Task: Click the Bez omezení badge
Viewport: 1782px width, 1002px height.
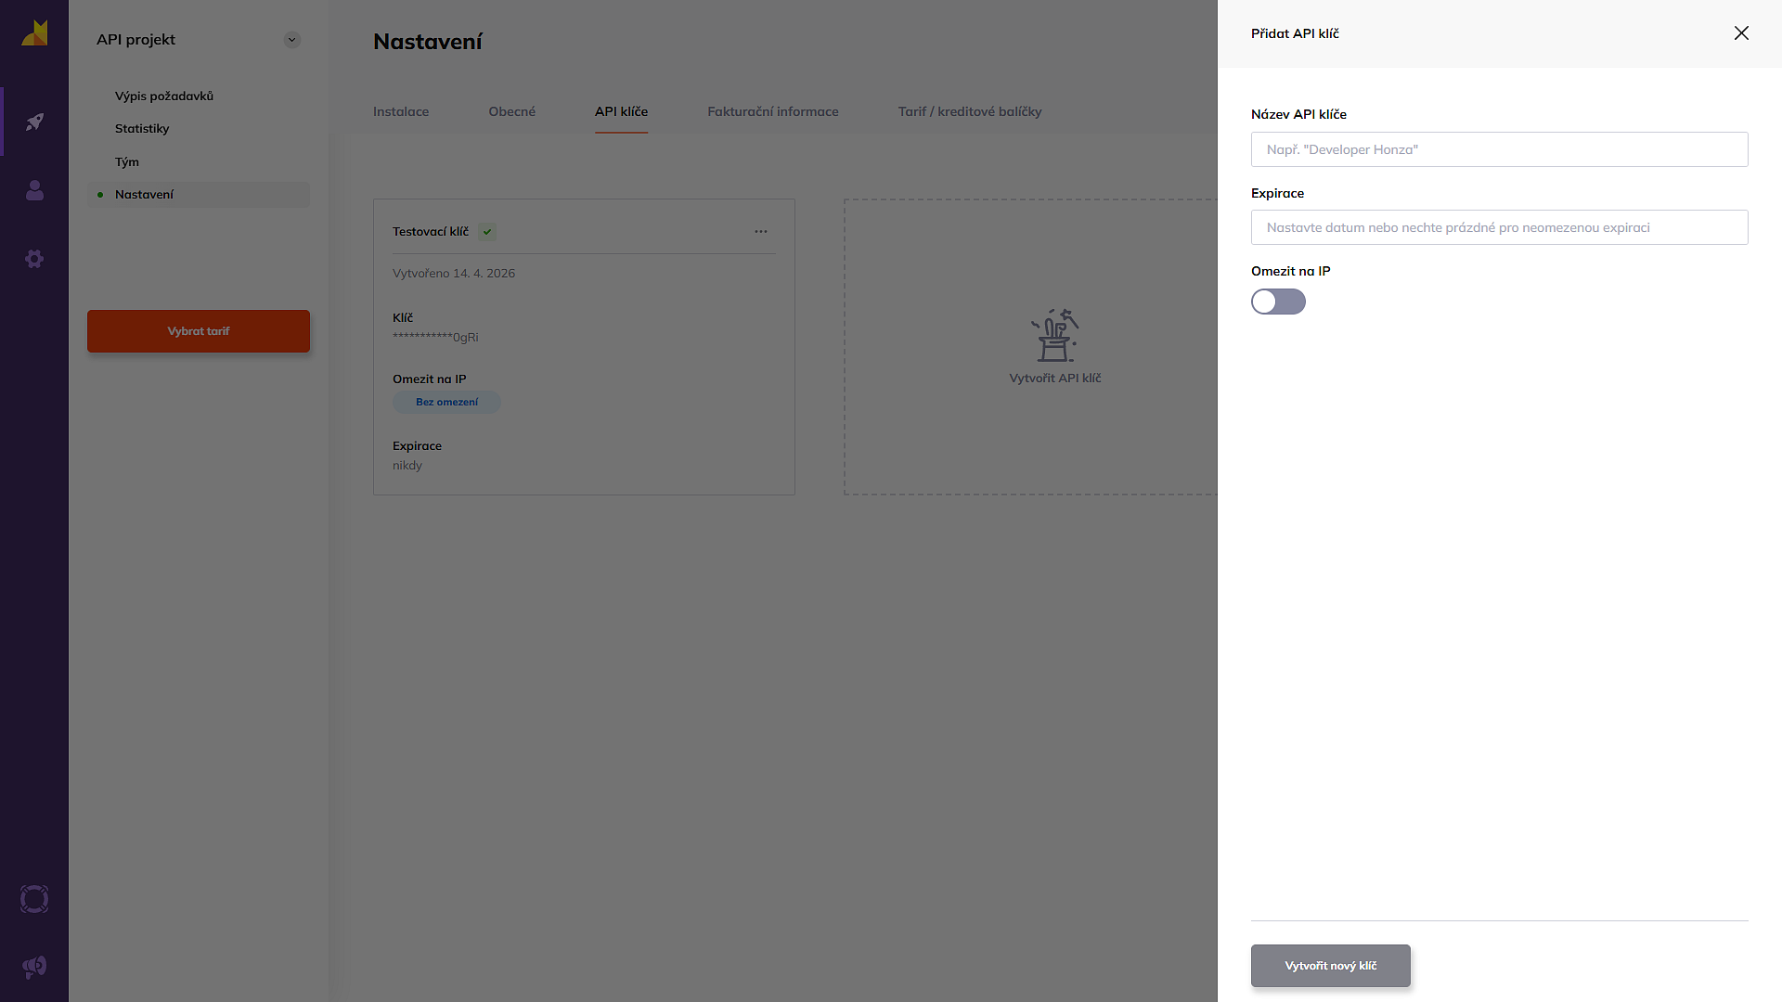Action: [446, 403]
